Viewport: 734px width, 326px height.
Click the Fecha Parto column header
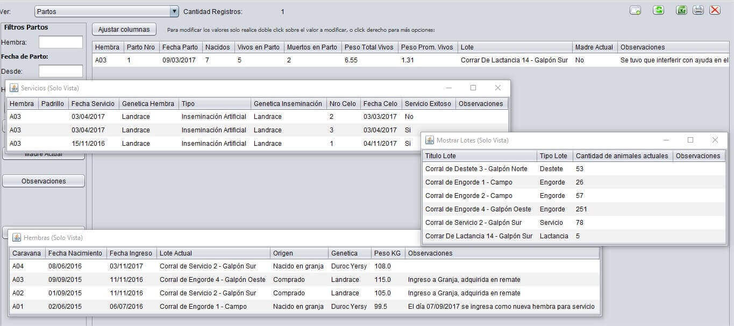(181, 47)
